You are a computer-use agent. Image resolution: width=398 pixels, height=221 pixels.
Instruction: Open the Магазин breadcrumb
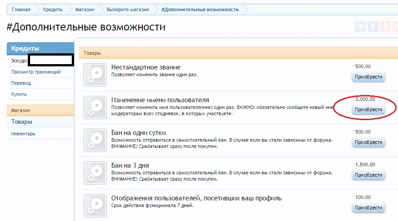(x=85, y=9)
